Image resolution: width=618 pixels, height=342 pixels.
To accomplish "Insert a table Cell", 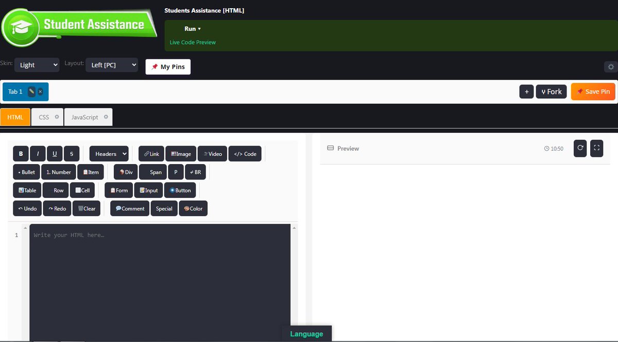I will pos(82,190).
